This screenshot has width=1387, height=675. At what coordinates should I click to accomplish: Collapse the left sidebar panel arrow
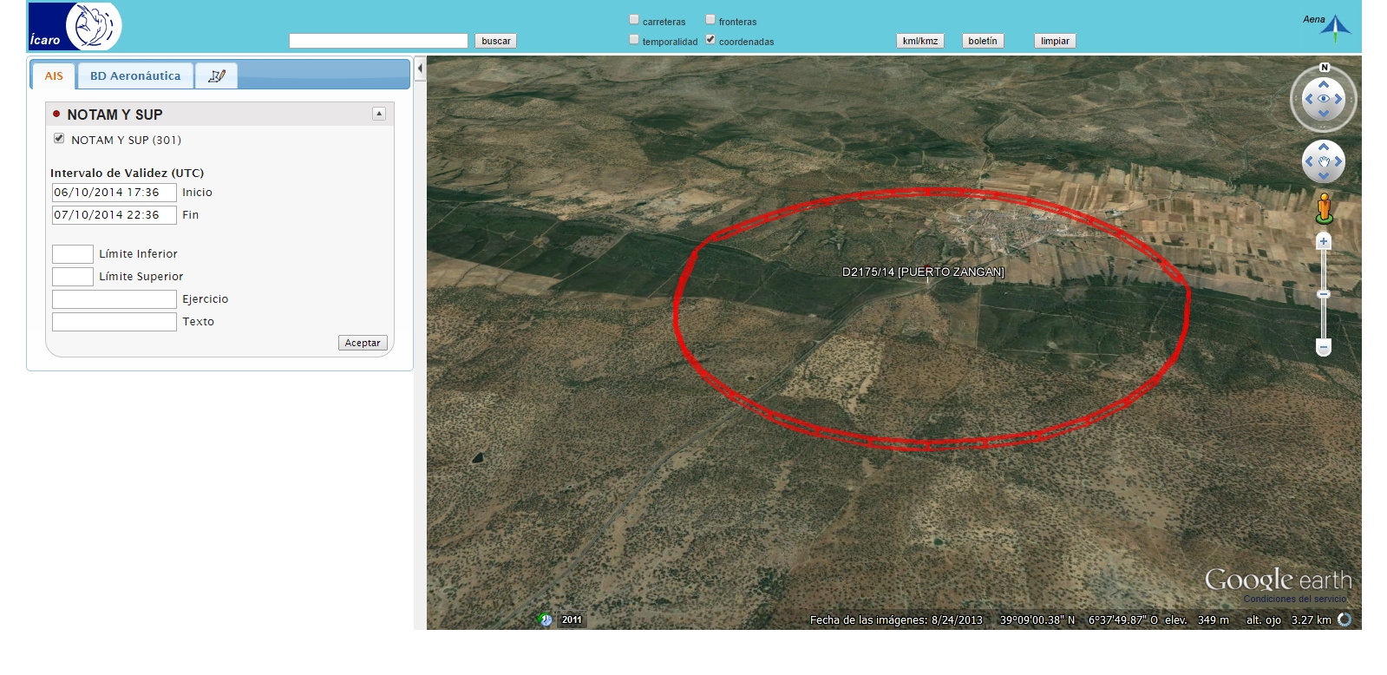coord(420,69)
